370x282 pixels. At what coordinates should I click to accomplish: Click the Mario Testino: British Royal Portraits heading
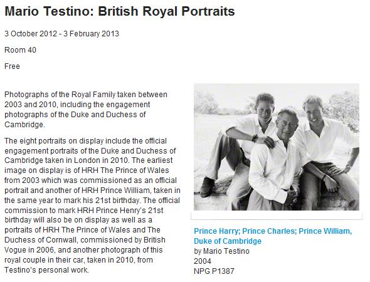coord(120,11)
